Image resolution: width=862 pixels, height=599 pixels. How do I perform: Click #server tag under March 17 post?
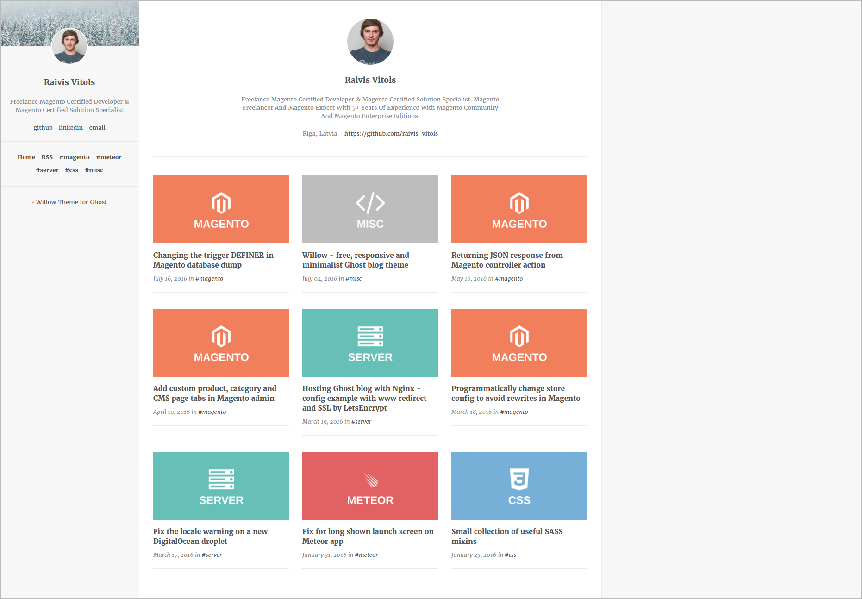[x=212, y=555]
